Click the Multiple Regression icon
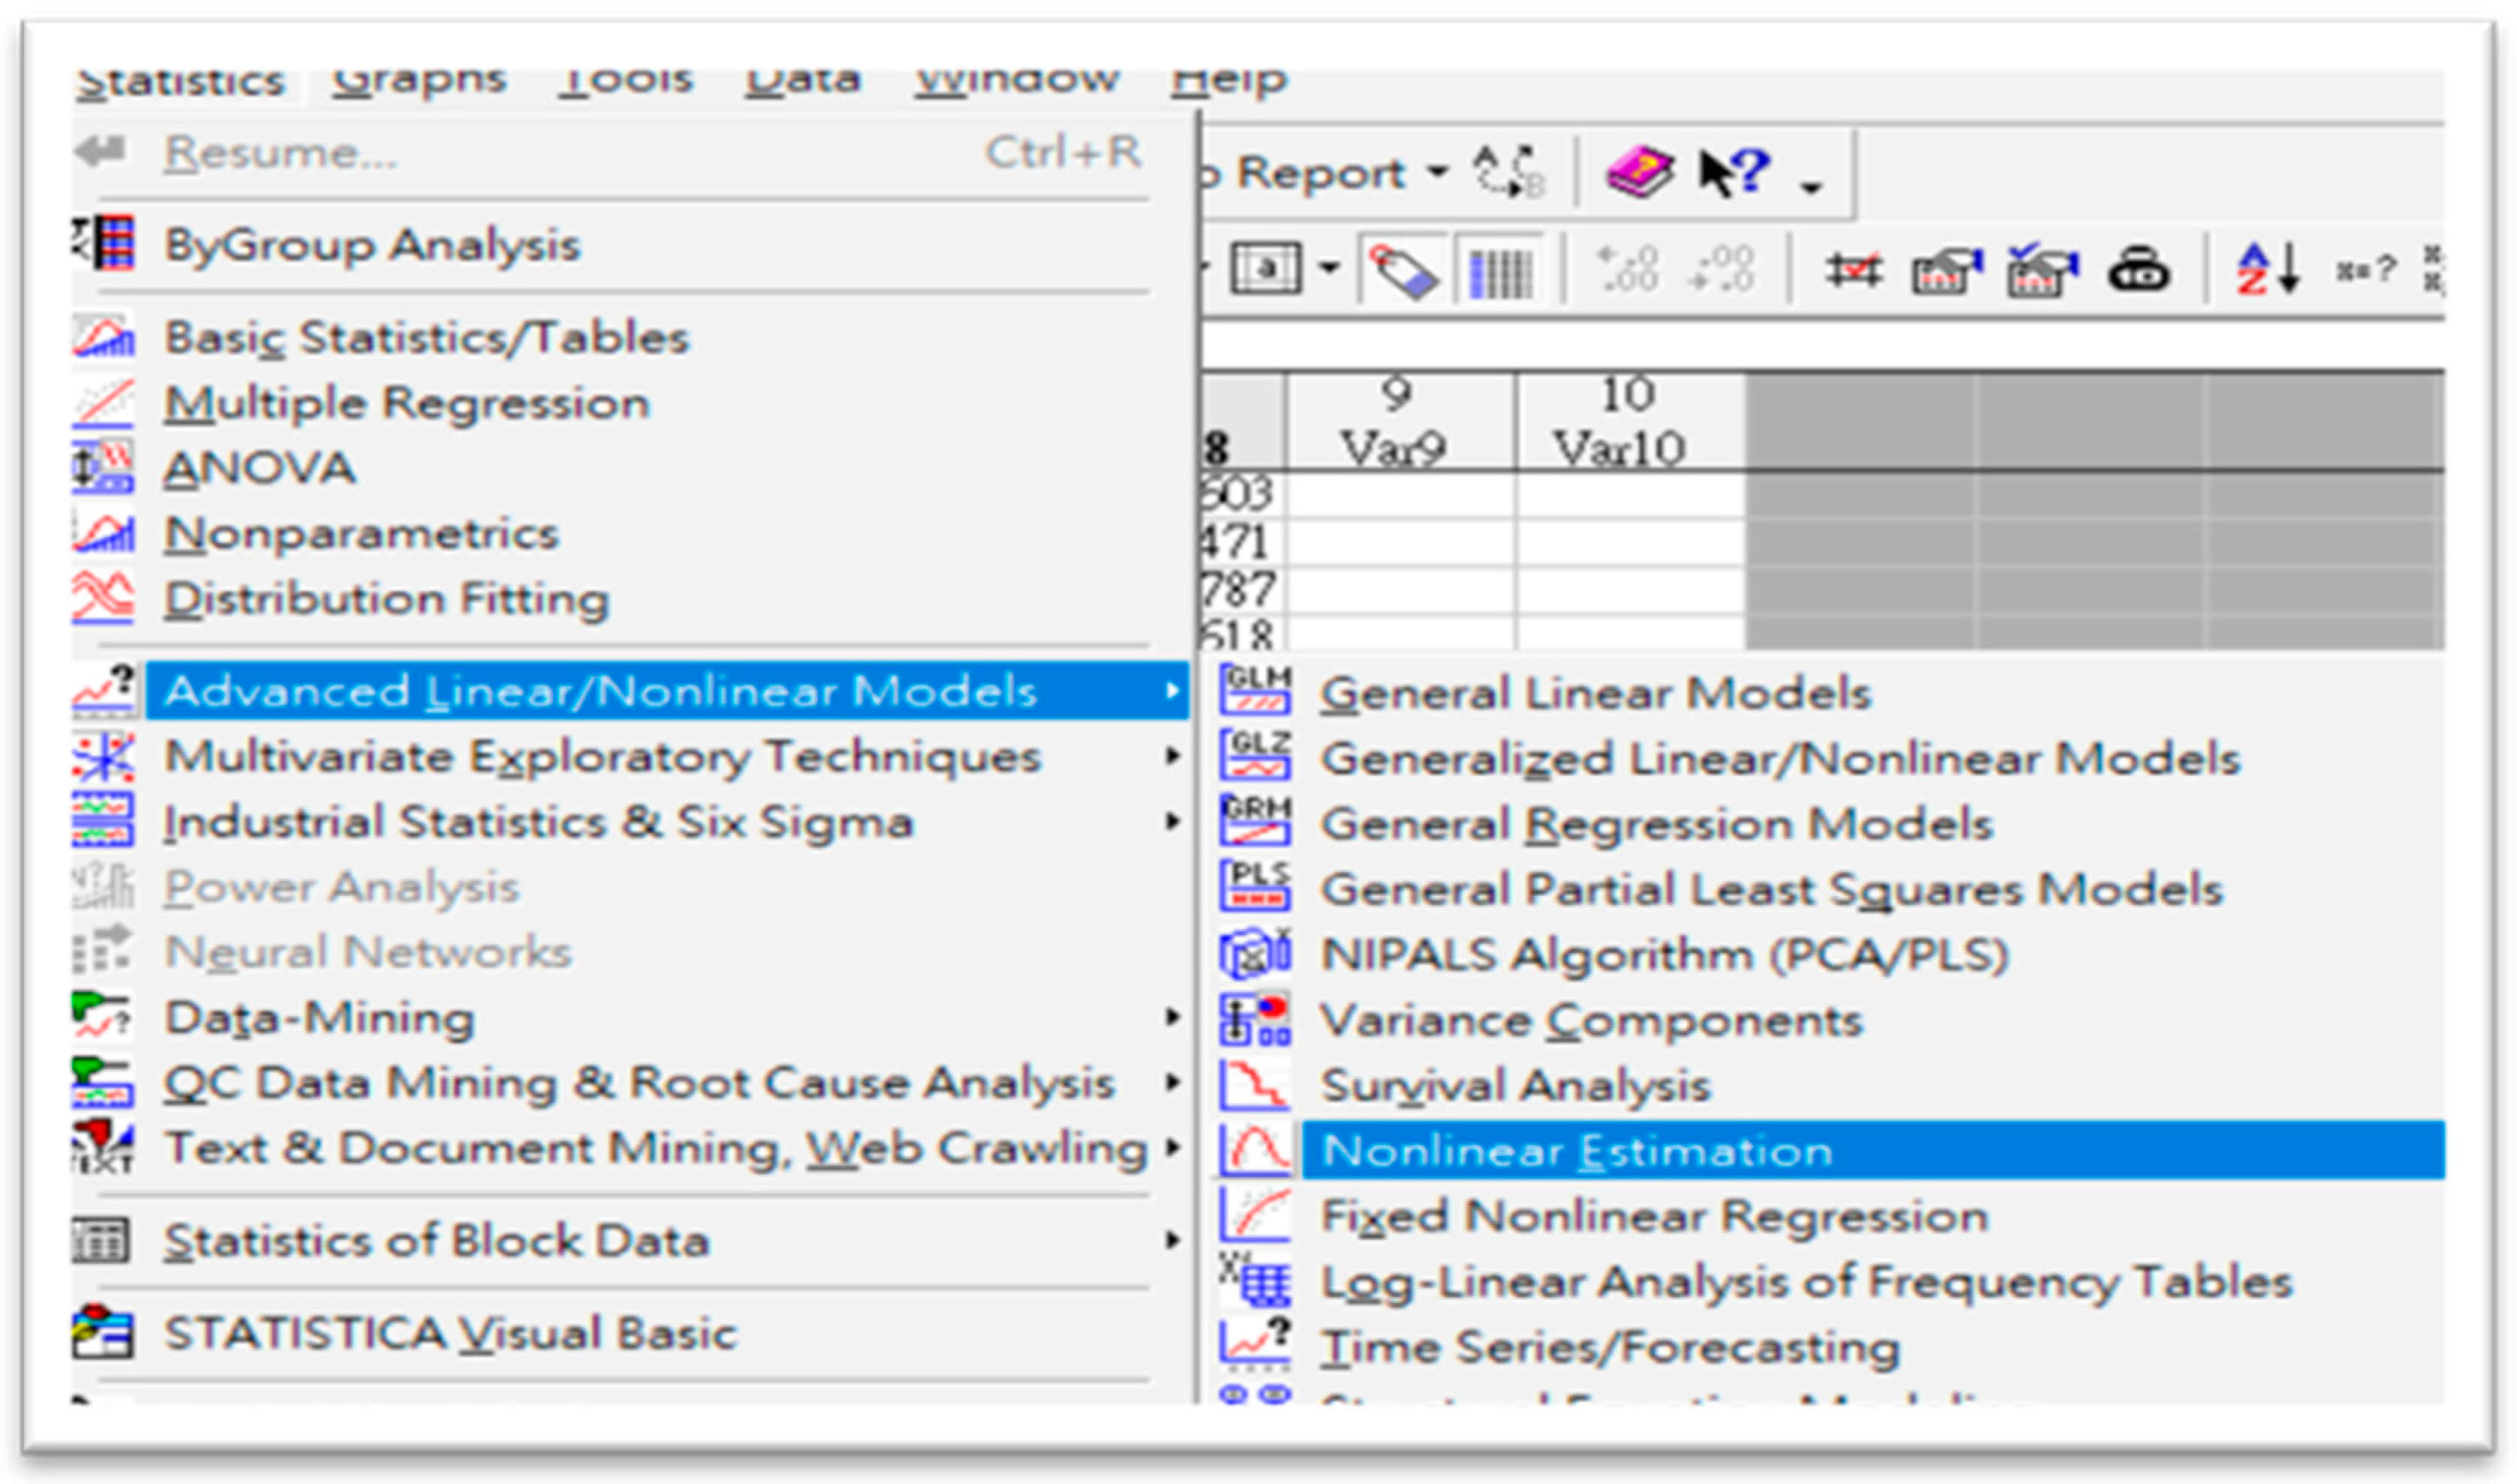This screenshot has height=1484, width=2517. [103, 402]
